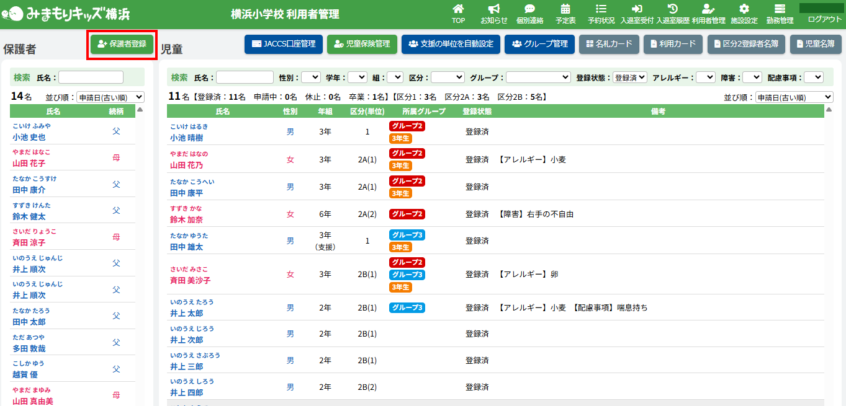The width and height of the screenshot is (846, 406).
Task: Open 保護者 並び順 sort dropdown
Action: click(x=110, y=97)
